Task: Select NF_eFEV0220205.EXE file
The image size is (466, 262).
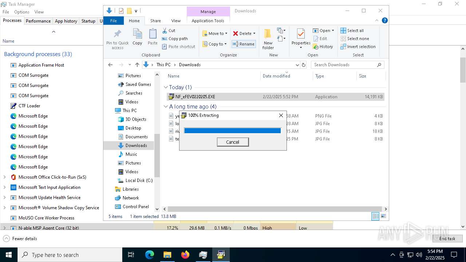Action: 275,97
